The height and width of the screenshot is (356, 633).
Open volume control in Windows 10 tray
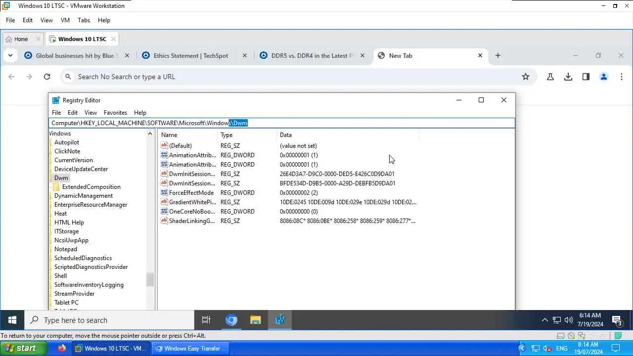click(x=568, y=320)
